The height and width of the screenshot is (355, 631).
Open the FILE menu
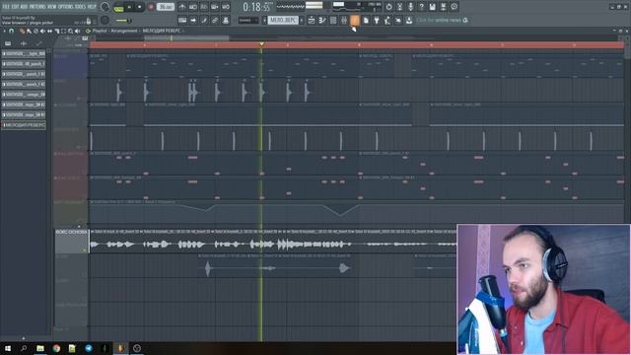[x=6, y=7]
